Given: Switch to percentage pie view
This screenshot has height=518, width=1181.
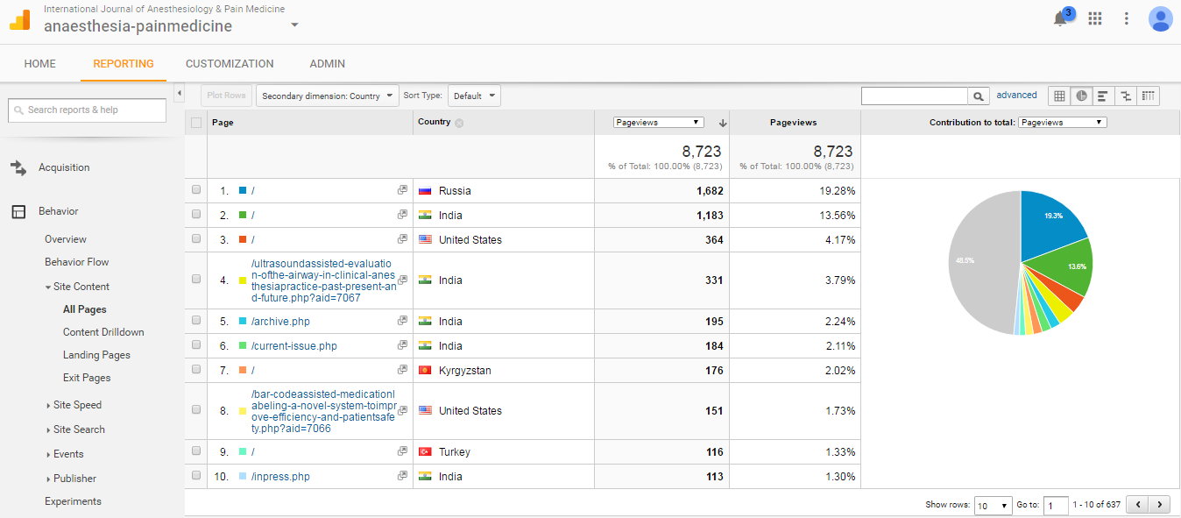Looking at the screenshot, I should point(1082,96).
